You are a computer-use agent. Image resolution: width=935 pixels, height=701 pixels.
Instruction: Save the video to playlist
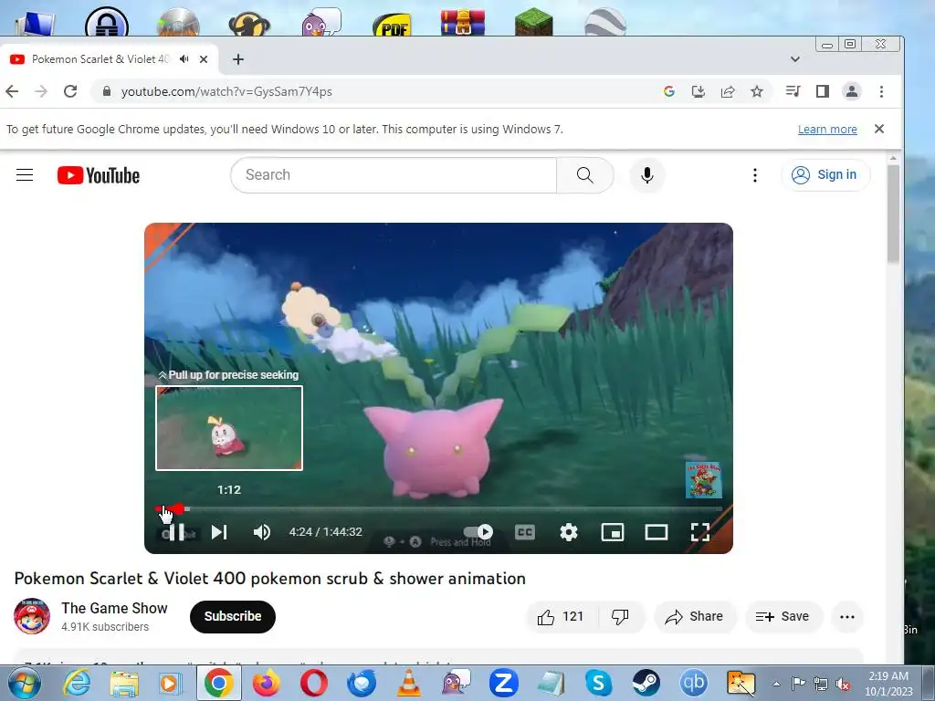pyautogui.click(x=783, y=616)
